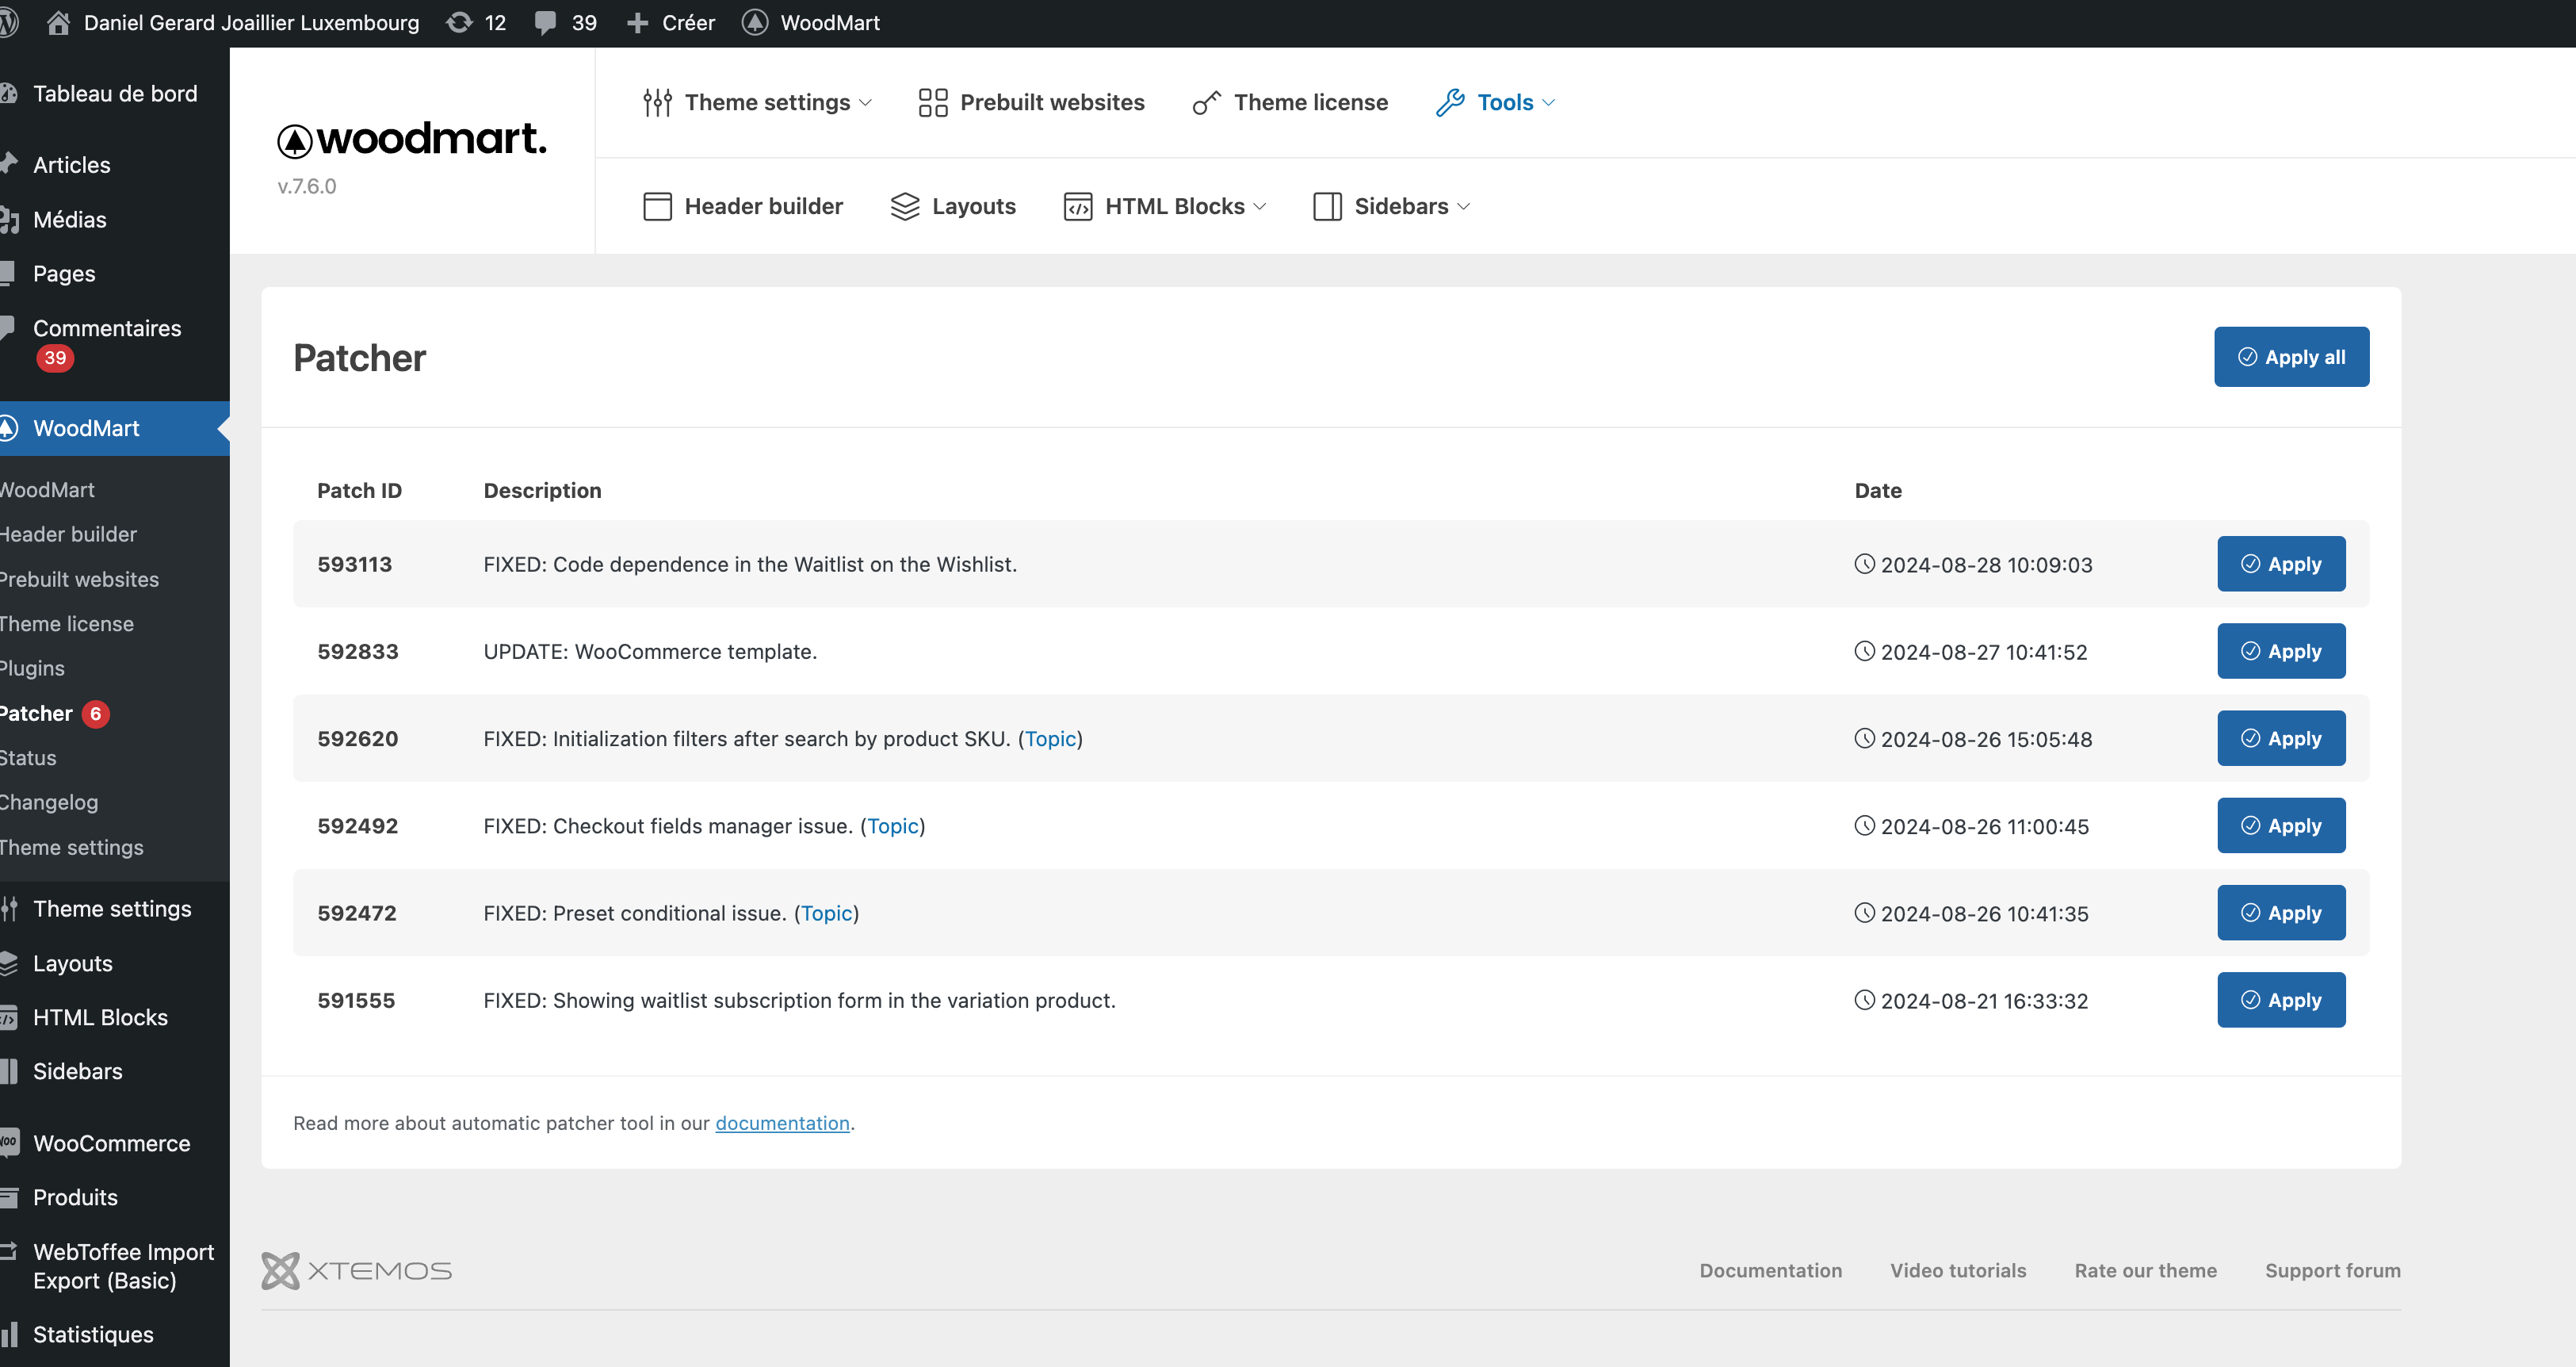Image resolution: width=2576 pixels, height=1367 pixels.
Task: Expand the Sidebars dropdown chevron
Action: [1464, 206]
